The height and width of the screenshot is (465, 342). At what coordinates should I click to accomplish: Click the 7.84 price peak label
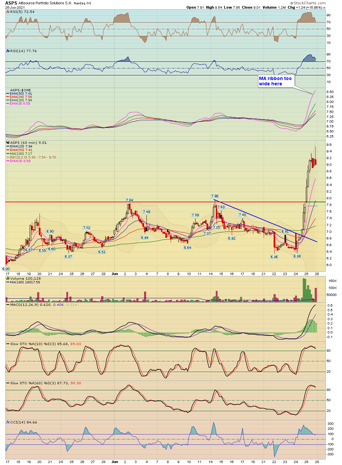129,200
